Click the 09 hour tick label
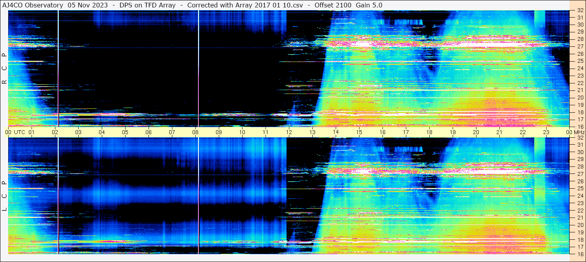Screen dimensions: 586x262 219,132
